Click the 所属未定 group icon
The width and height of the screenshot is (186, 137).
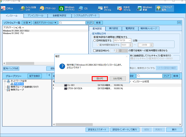click(12, 84)
